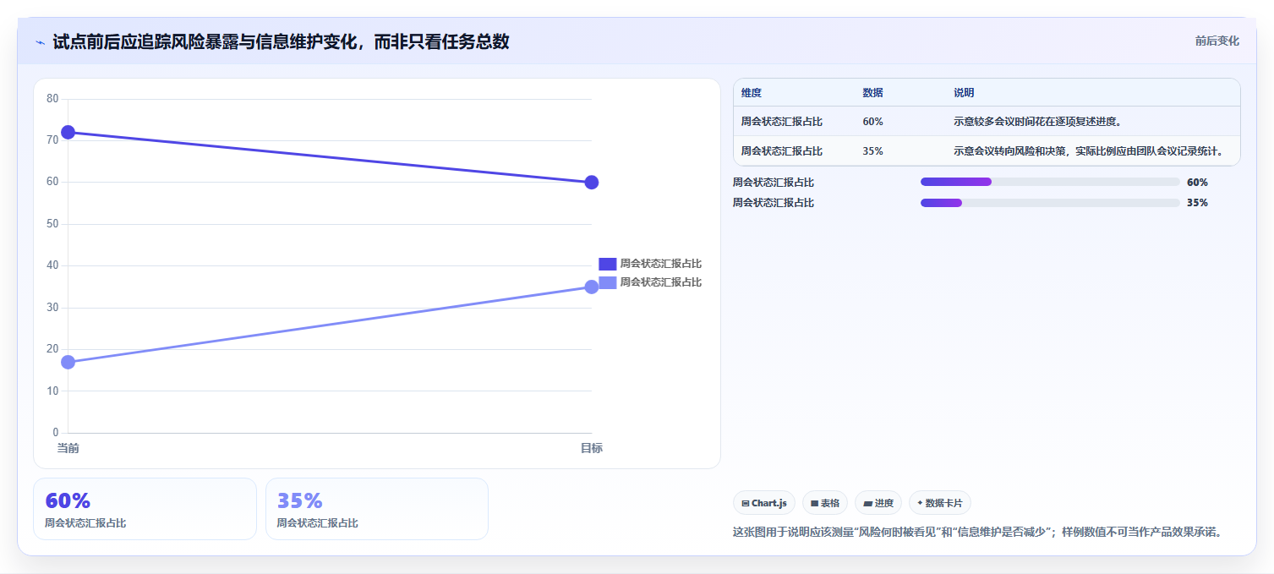Click the 60% cell in the table
The width and height of the screenshot is (1274, 574).
[x=872, y=122]
